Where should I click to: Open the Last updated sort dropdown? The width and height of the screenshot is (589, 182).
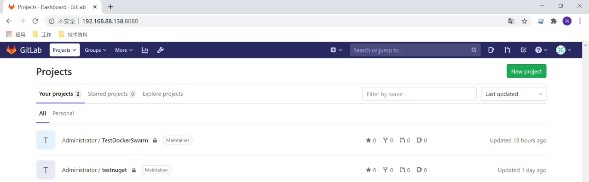514,94
